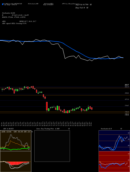Click the 'Day Vol: 0 M' text

coord(82,8)
